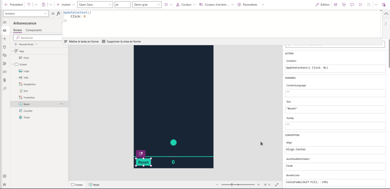Screen dimensions: 390x189
Task: Click the save disk icon
Action: point(369,5)
